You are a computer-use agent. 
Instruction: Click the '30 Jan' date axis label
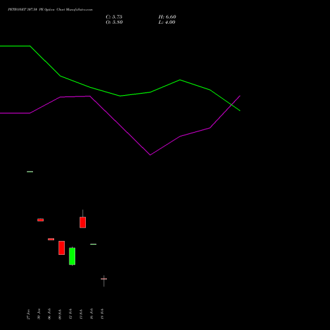[x=39, y=314]
